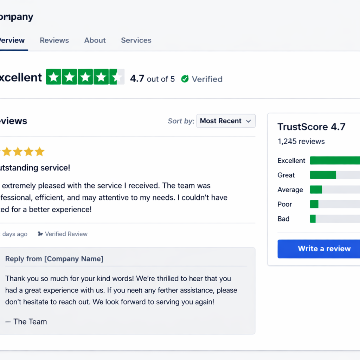Click the fourth green star rating box

tap(101, 77)
